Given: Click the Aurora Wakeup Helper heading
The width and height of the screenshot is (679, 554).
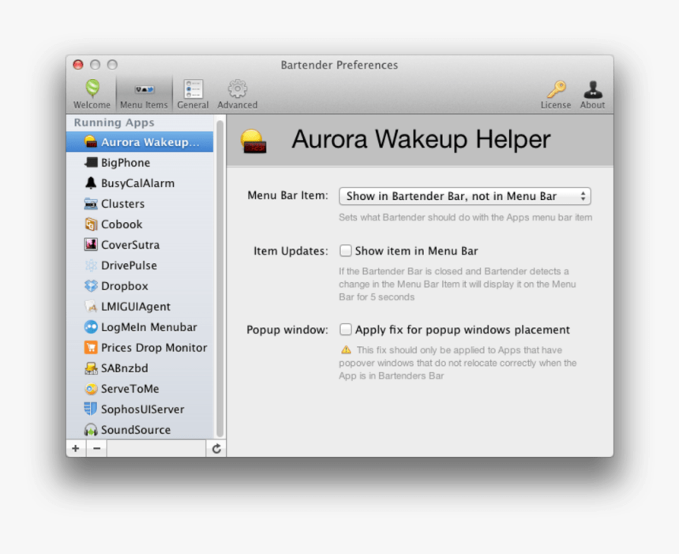Looking at the screenshot, I should [x=421, y=140].
